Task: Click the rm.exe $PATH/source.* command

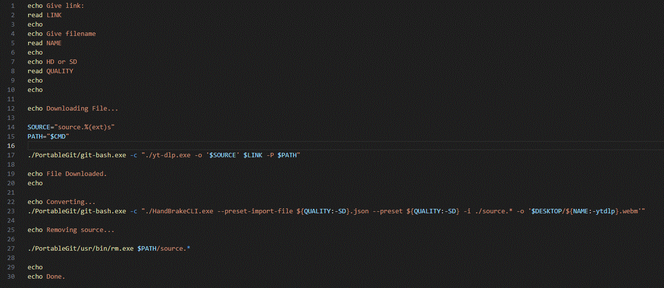Action: (109, 249)
